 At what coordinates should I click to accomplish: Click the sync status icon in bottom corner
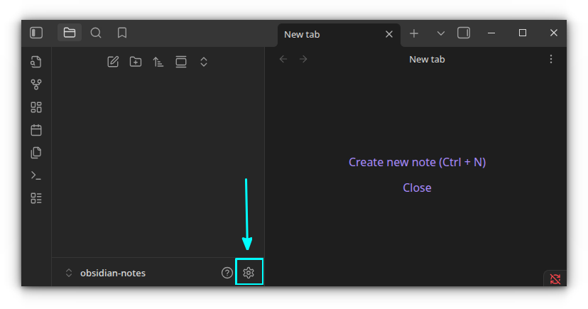[555, 278]
